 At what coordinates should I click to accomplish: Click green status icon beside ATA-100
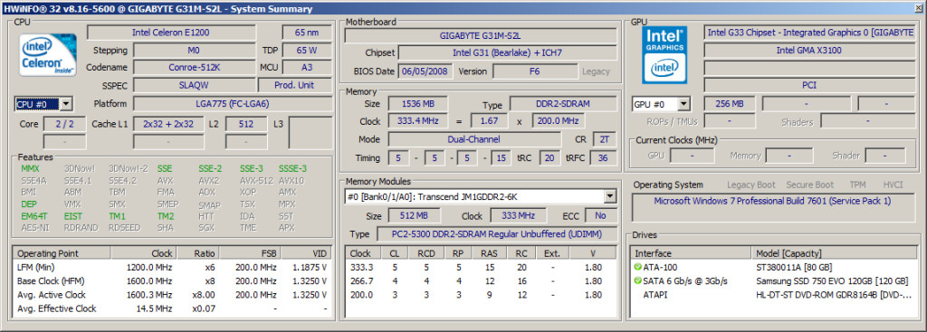(x=637, y=267)
